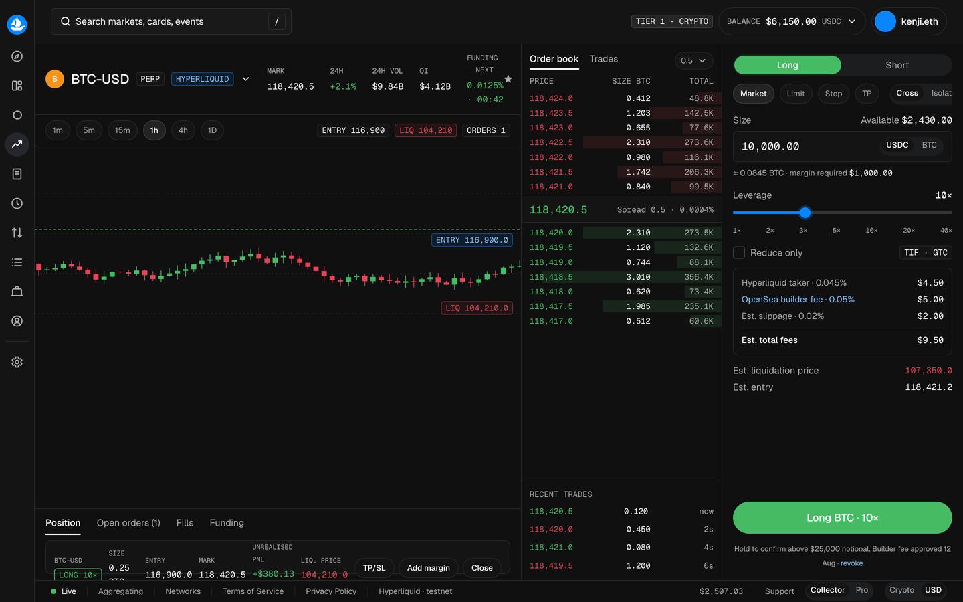The height and width of the screenshot is (602, 963).
Task: Choose the TP order type
Action: click(867, 94)
